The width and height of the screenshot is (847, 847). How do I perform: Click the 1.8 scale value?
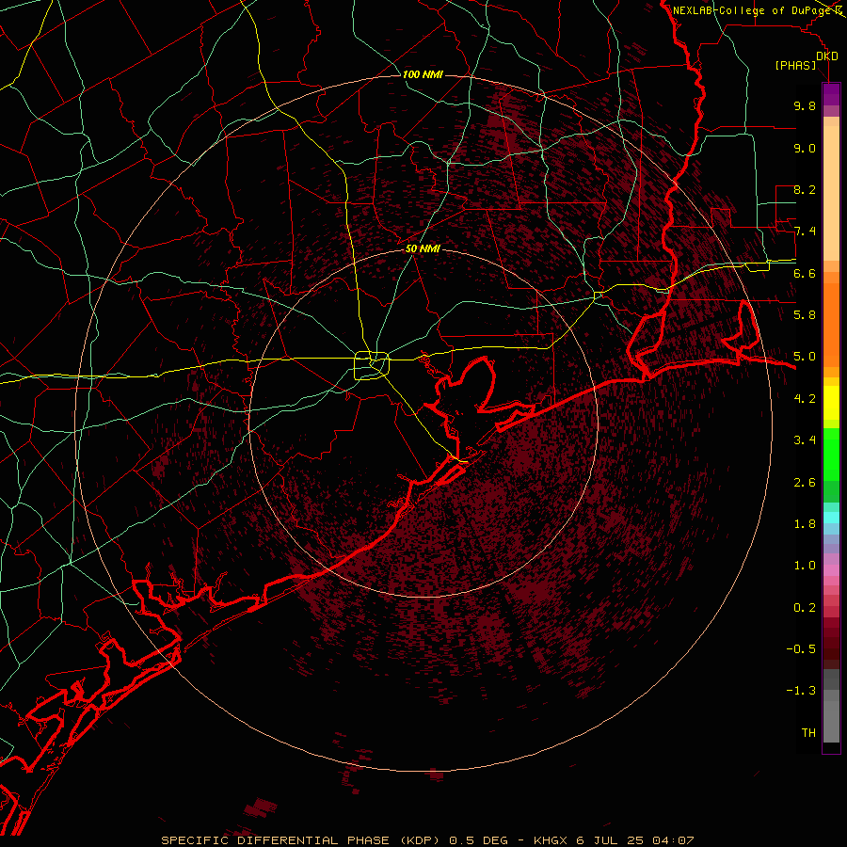(805, 524)
